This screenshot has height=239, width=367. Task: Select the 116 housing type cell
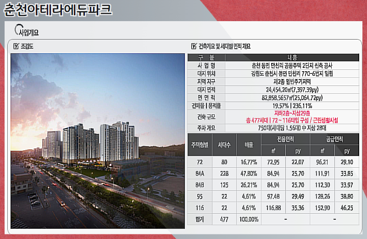(200, 208)
